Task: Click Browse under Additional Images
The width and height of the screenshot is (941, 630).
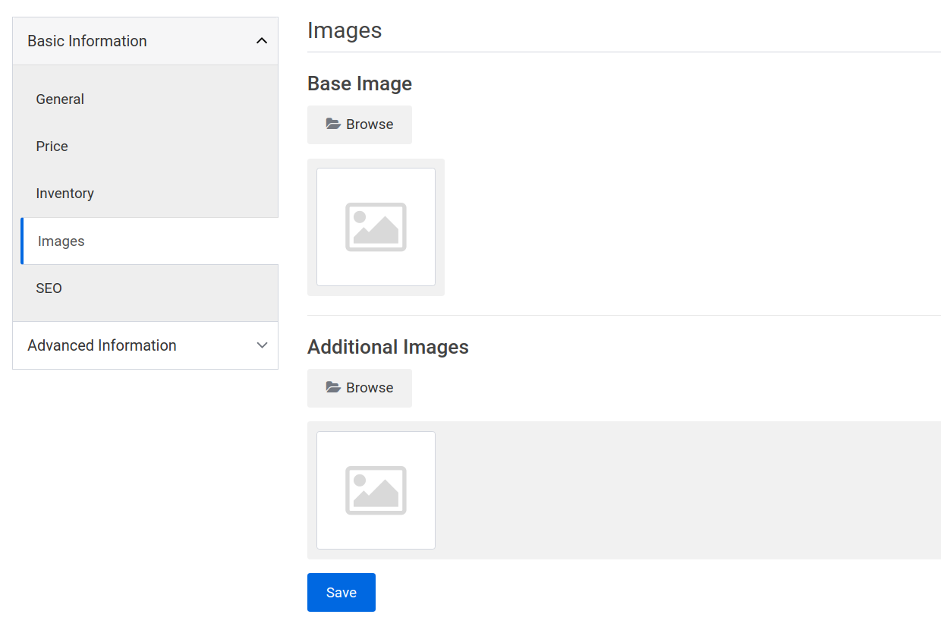Action: (x=360, y=387)
